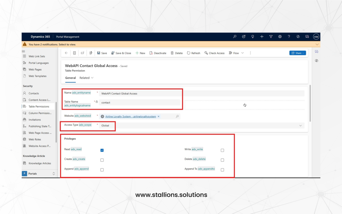Expand the Flow menu chevron
Viewport: 342px width, 214px height.
pos(242,53)
